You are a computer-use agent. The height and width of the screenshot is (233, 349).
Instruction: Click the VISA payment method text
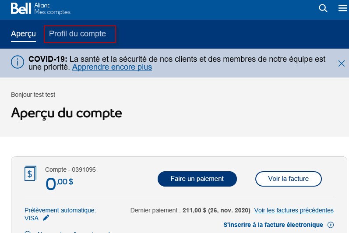tap(32, 218)
